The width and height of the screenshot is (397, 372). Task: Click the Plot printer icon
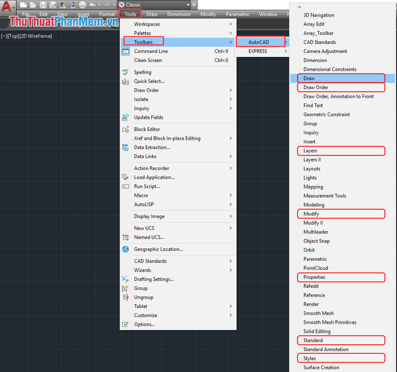point(83,5)
